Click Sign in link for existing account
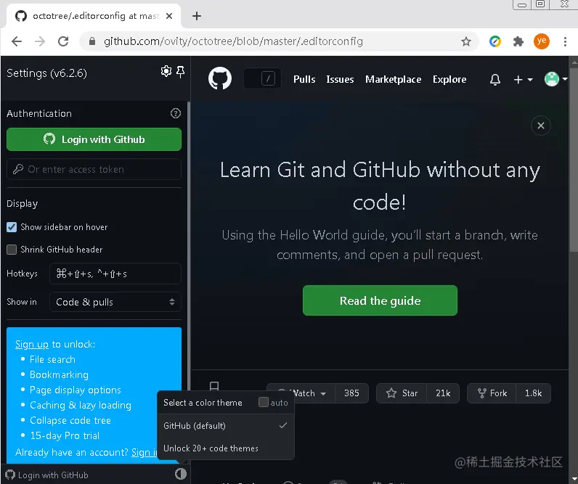This screenshot has width=578, height=484. 144,452
